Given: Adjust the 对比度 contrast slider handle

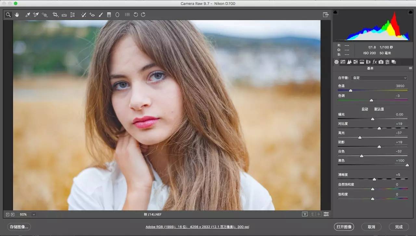Looking at the screenshot, I should click(379, 128).
